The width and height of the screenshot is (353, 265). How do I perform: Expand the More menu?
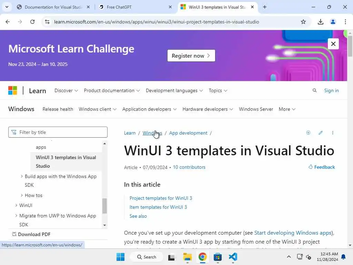point(287,109)
